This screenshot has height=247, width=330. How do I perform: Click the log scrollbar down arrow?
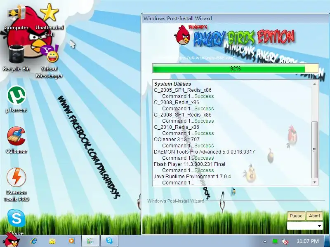[x=315, y=182]
